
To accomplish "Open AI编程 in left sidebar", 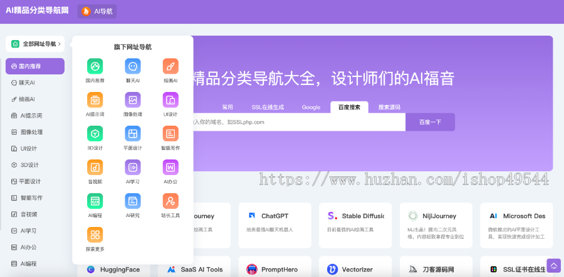I will tap(35, 264).
